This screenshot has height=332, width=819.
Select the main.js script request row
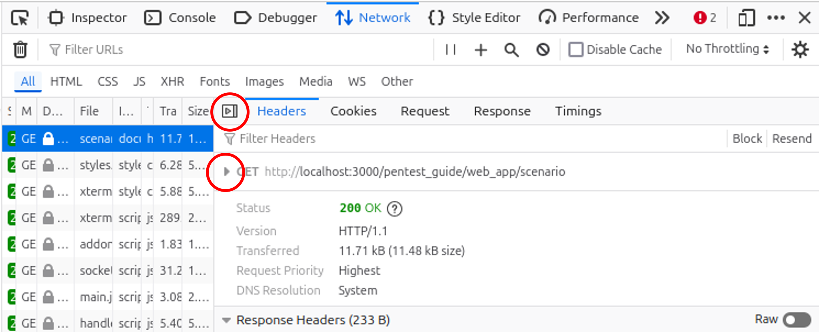tap(108, 297)
